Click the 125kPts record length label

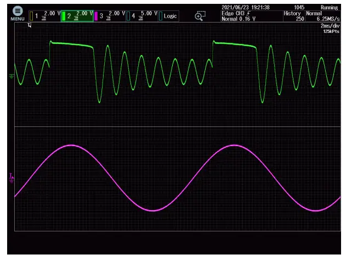pyautogui.click(x=331, y=31)
